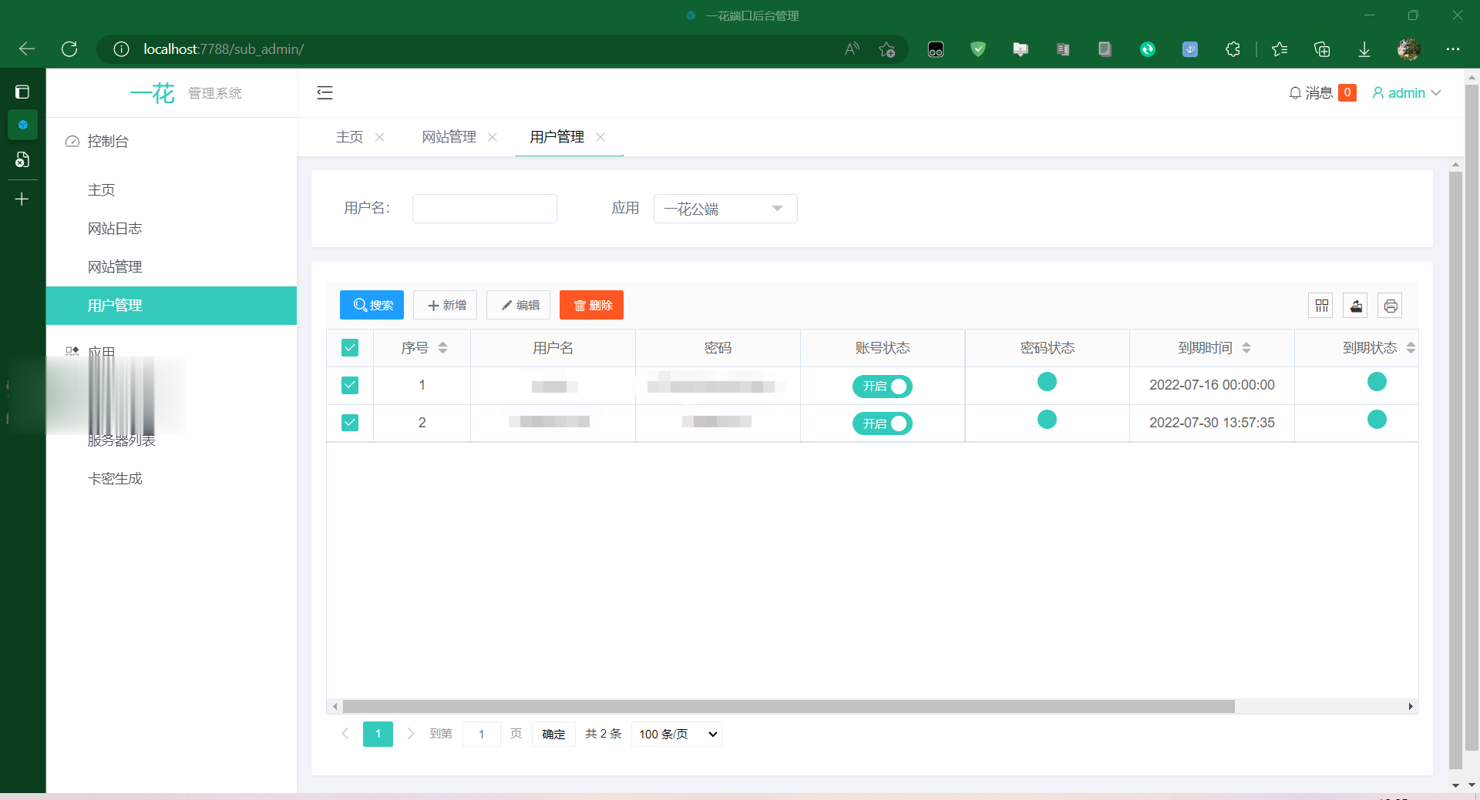The width and height of the screenshot is (1480, 800).
Task: Click the 用户名 search input field
Action: (484, 209)
